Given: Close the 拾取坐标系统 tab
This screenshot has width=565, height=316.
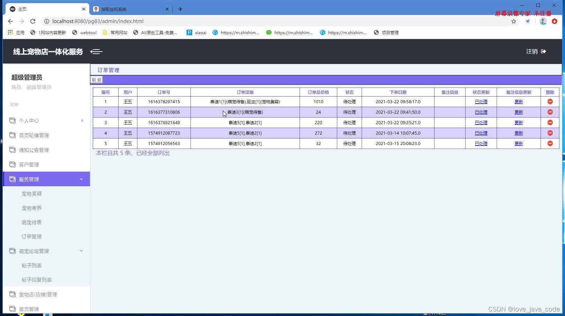Looking at the screenshot, I should pyautogui.click(x=167, y=9).
